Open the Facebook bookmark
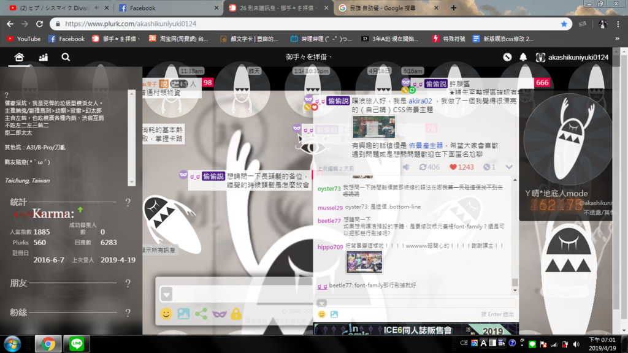The height and width of the screenshot is (353, 628). [66, 39]
